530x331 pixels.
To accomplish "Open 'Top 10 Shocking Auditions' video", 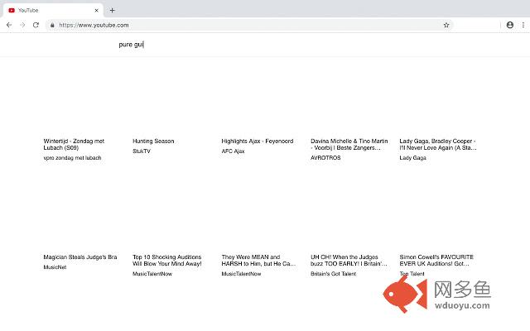I will (166, 261).
